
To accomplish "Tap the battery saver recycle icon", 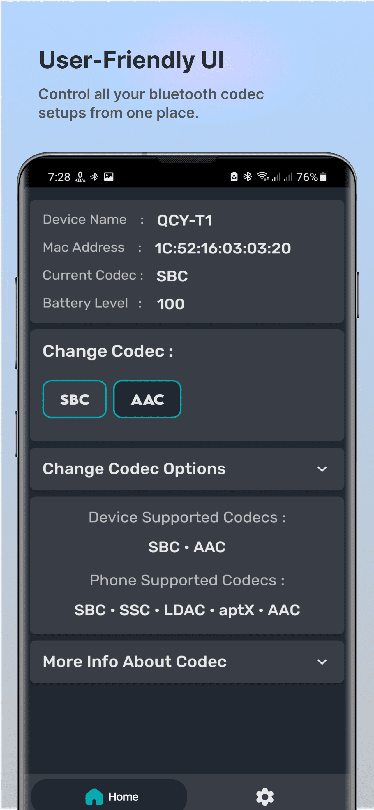I will tap(234, 177).
